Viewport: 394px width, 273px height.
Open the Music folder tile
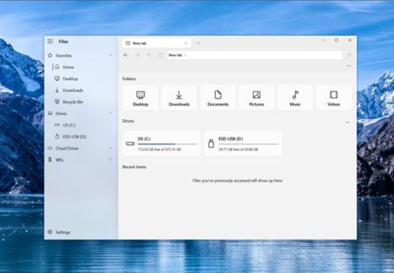tap(295, 98)
